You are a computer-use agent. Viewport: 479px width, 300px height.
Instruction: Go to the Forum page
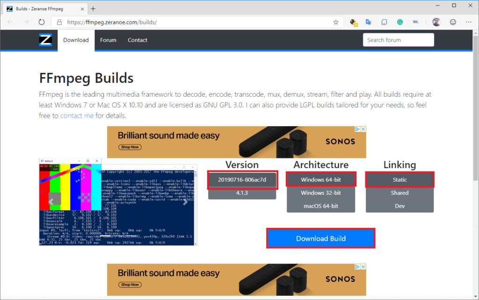click(108, 40)
